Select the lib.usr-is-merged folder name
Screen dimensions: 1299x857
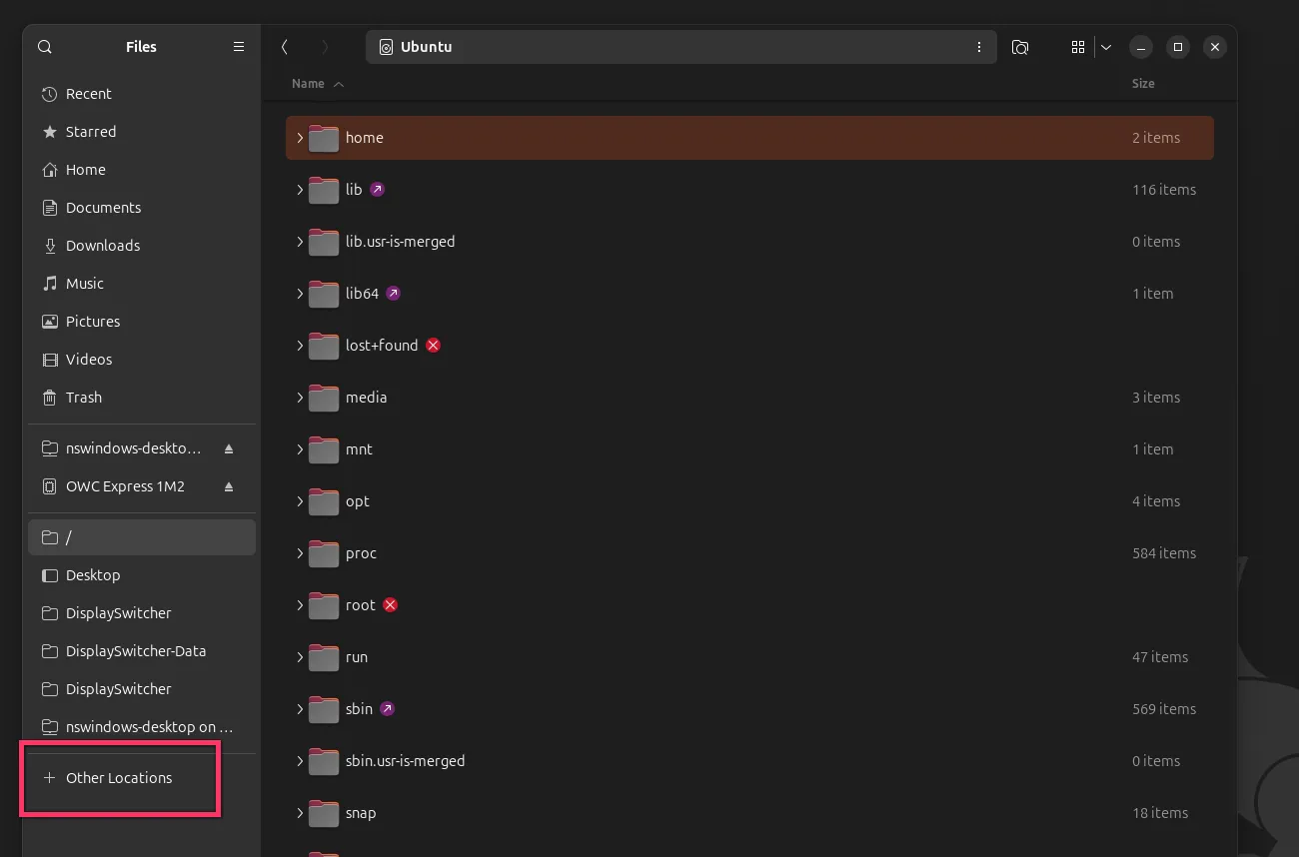[401, 242]
